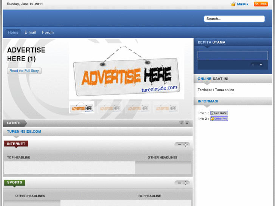
Task: Open the E-mail menu item
Action: [30, 33]
